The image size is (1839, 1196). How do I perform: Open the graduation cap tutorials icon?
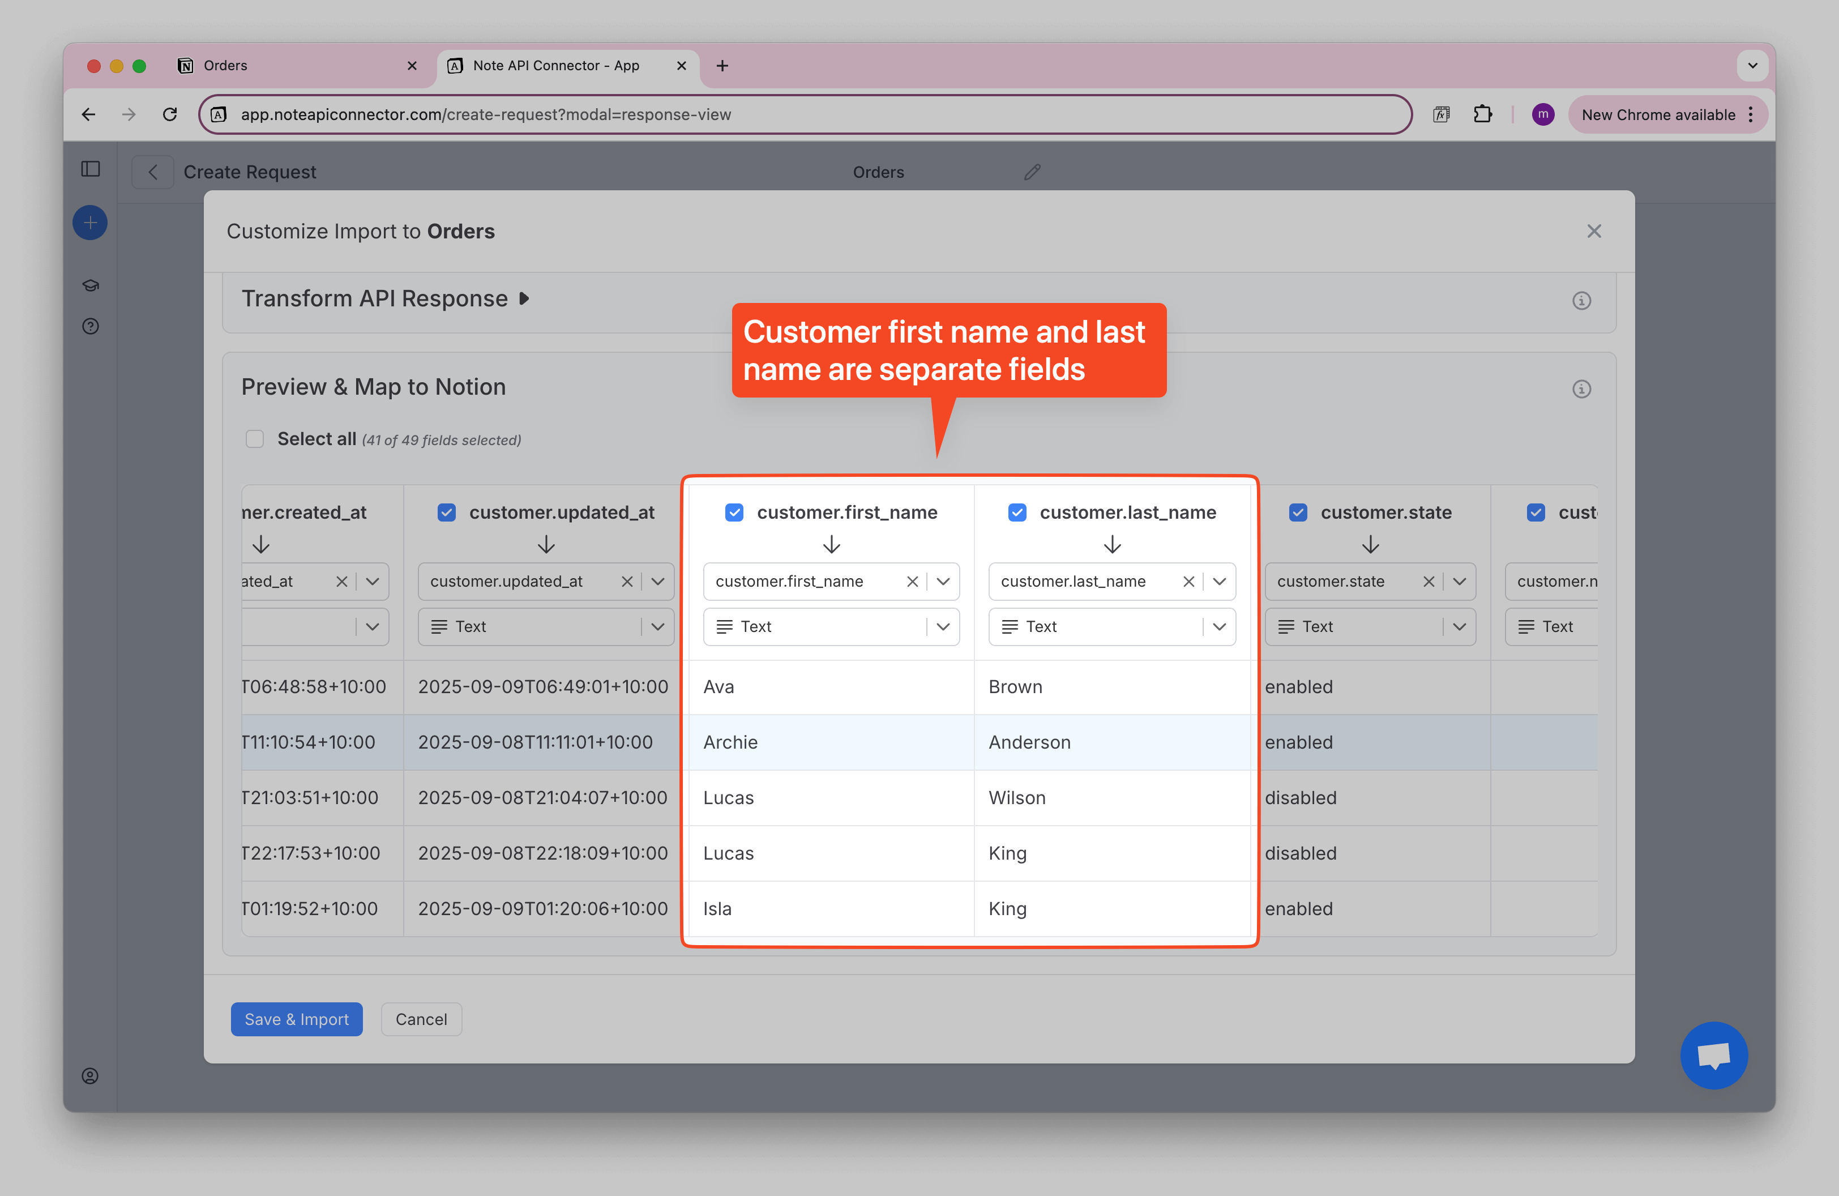pyautogui.click(x=91, y=285)
